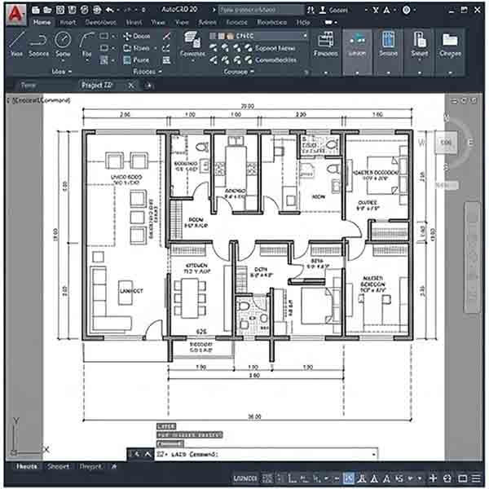This screenshot has width=489, height=489.
Task: Select the middle of the three bottom layout tabs
Action: tap(58, 466)
